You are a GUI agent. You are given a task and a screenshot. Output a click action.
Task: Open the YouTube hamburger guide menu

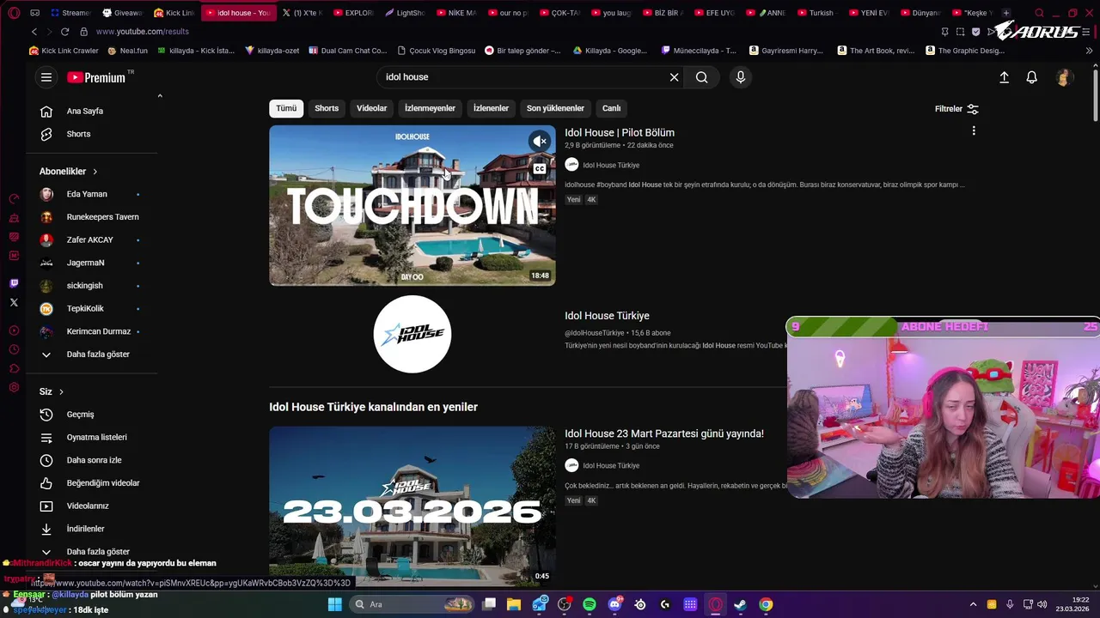click(46, 77)
